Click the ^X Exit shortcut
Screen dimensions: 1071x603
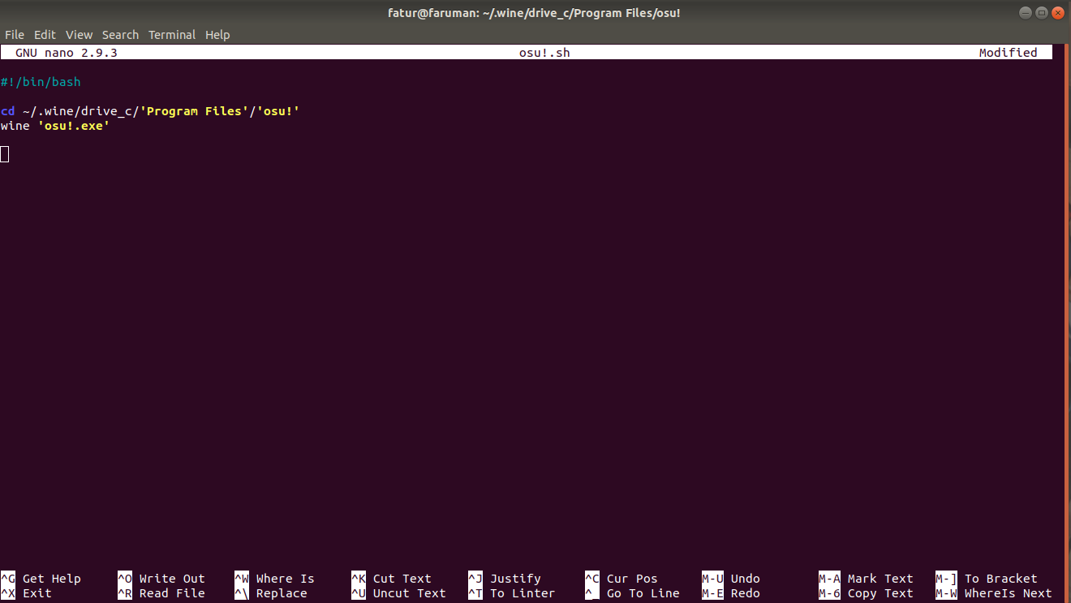26,593
